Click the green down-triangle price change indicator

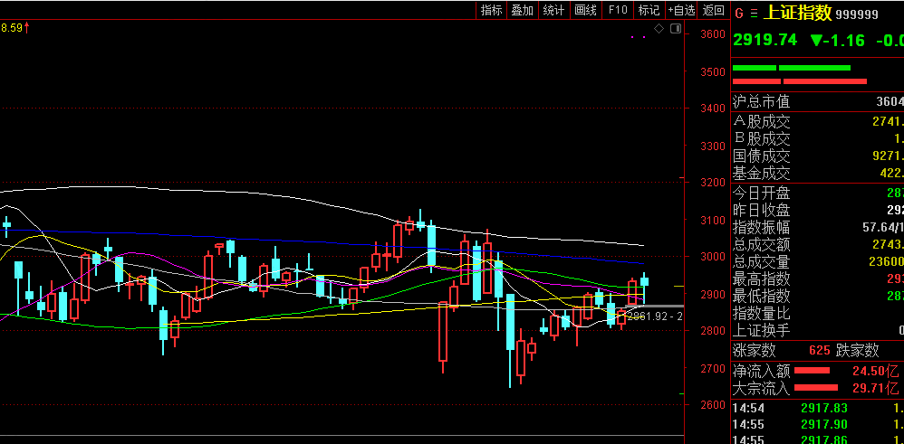(817, 41)
